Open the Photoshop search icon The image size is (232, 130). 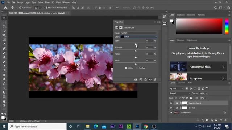215,8
